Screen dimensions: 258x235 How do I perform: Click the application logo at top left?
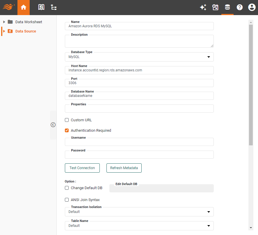[x=8, y=7]
